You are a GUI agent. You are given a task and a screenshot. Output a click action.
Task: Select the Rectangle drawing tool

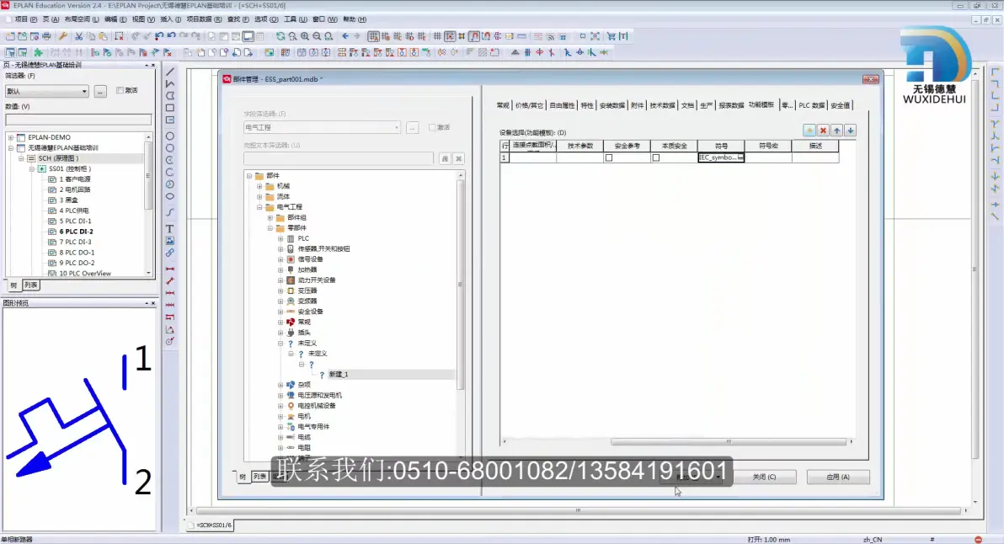tap(169, 108)
